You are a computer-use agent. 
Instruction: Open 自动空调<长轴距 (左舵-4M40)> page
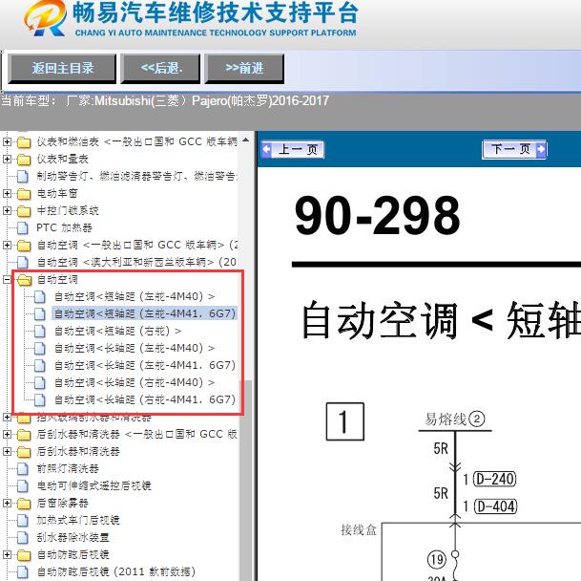point(135,348)
